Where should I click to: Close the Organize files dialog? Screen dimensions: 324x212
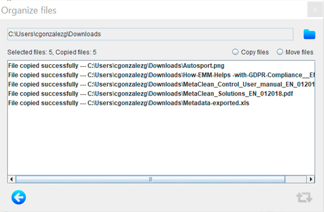315,10
